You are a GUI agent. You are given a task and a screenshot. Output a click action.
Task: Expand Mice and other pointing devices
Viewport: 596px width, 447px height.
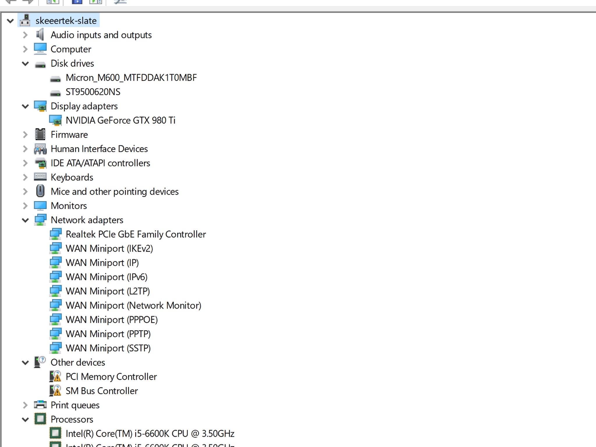pos(25,191)
